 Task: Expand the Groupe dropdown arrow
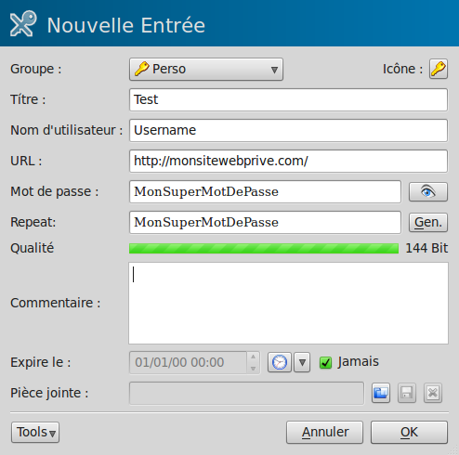(x=274, y=70)
